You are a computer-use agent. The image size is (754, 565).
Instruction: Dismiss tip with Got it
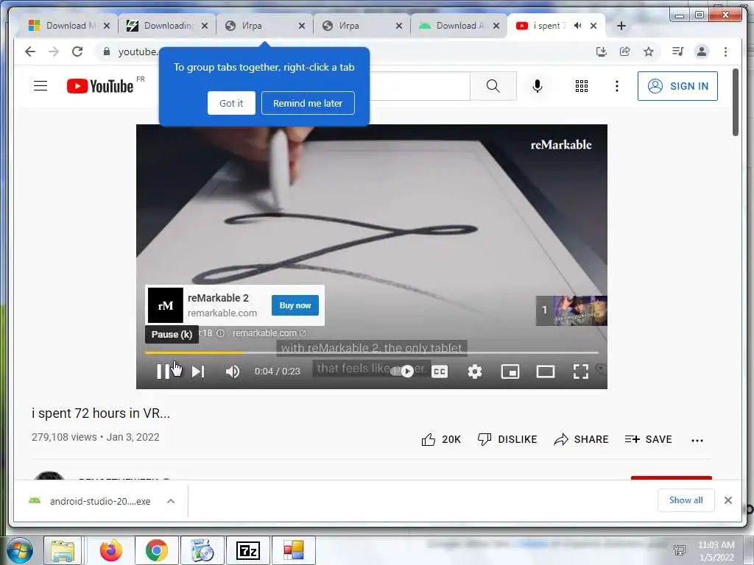coord(231,103)
